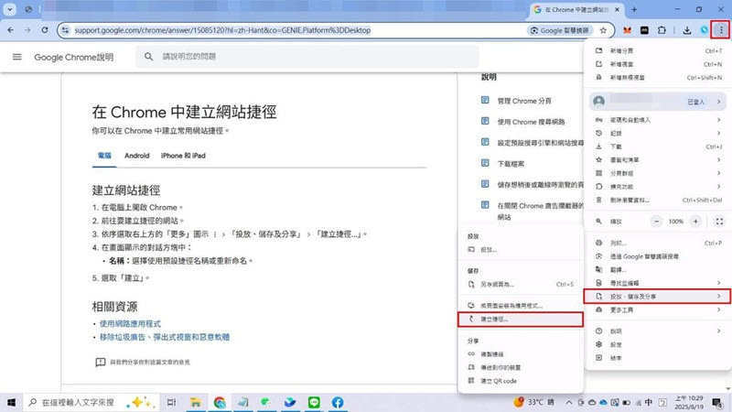Viewport: 732px width, 412px height.
Task: Select 刪除瀏覽資料 menu entry
Action: (658, 200)
